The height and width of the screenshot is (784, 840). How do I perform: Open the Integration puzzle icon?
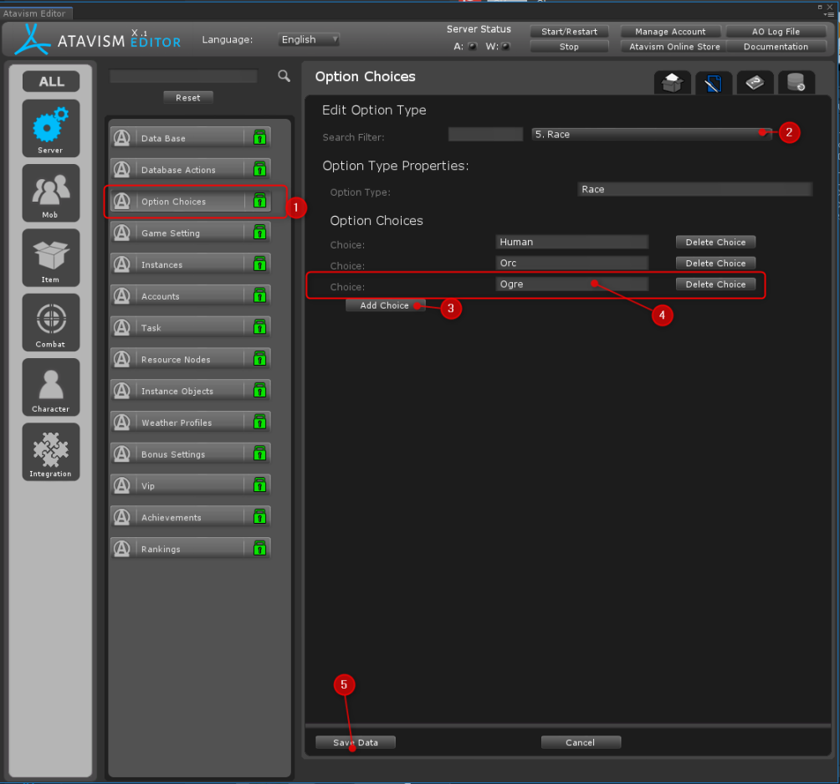[x=51, y=452]
